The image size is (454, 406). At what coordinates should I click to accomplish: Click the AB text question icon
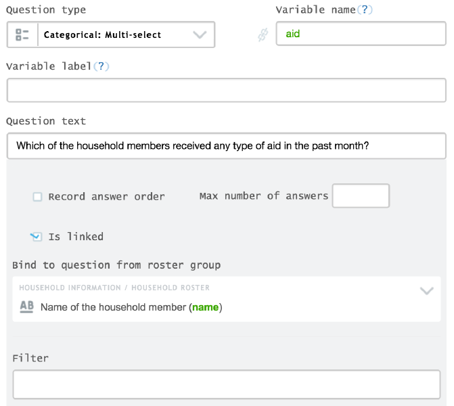click(26, 307)
